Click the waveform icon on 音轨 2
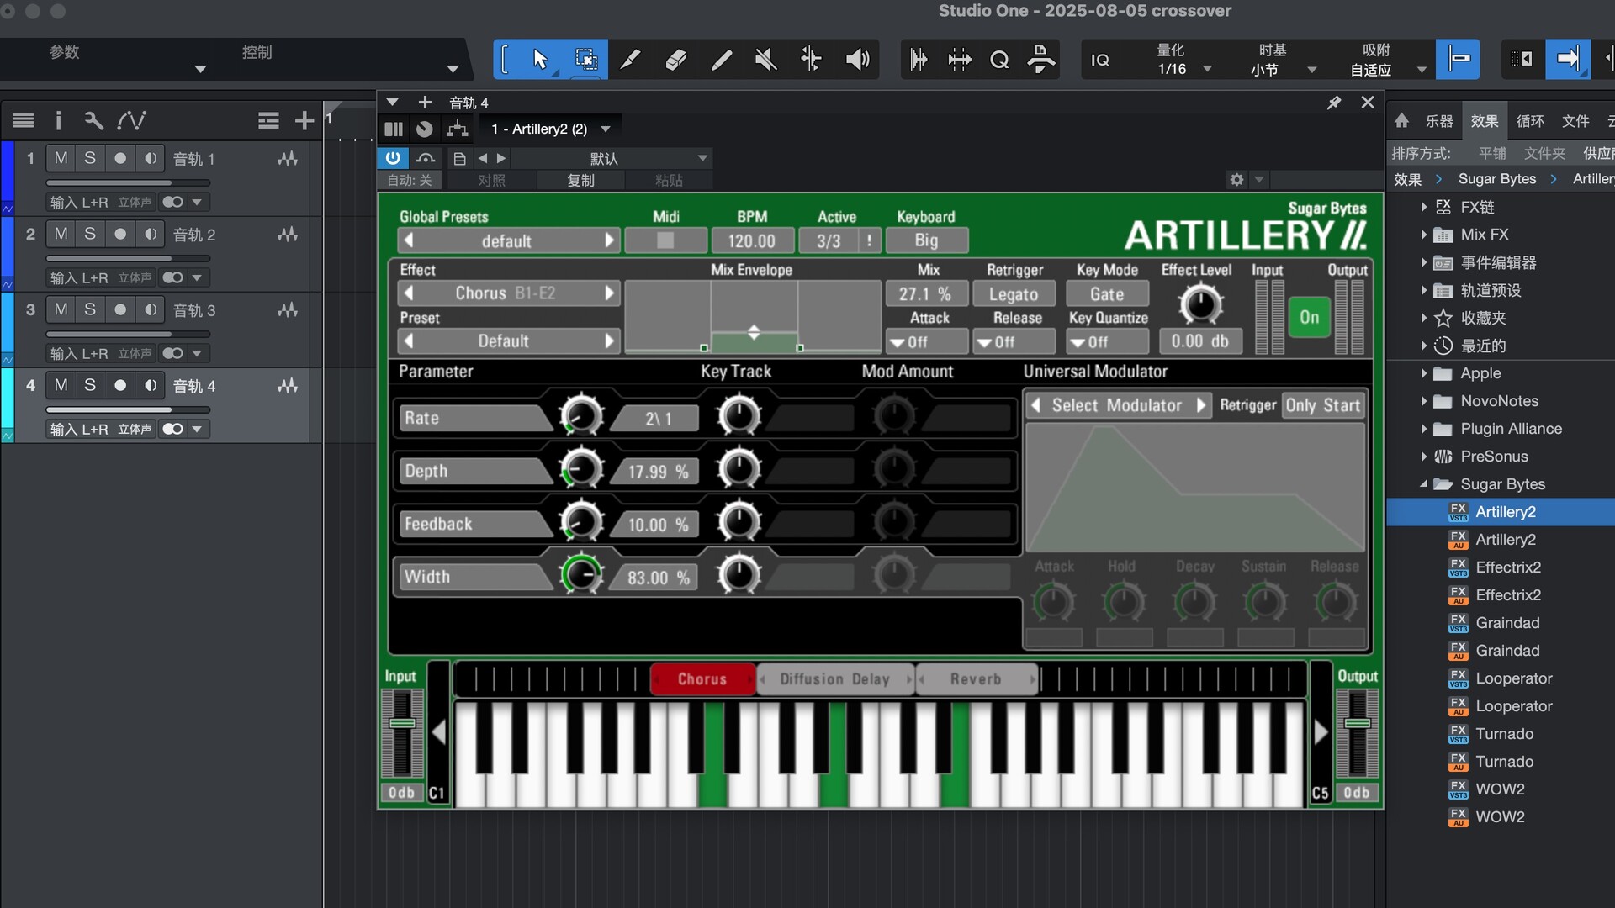 click(288, 235)
